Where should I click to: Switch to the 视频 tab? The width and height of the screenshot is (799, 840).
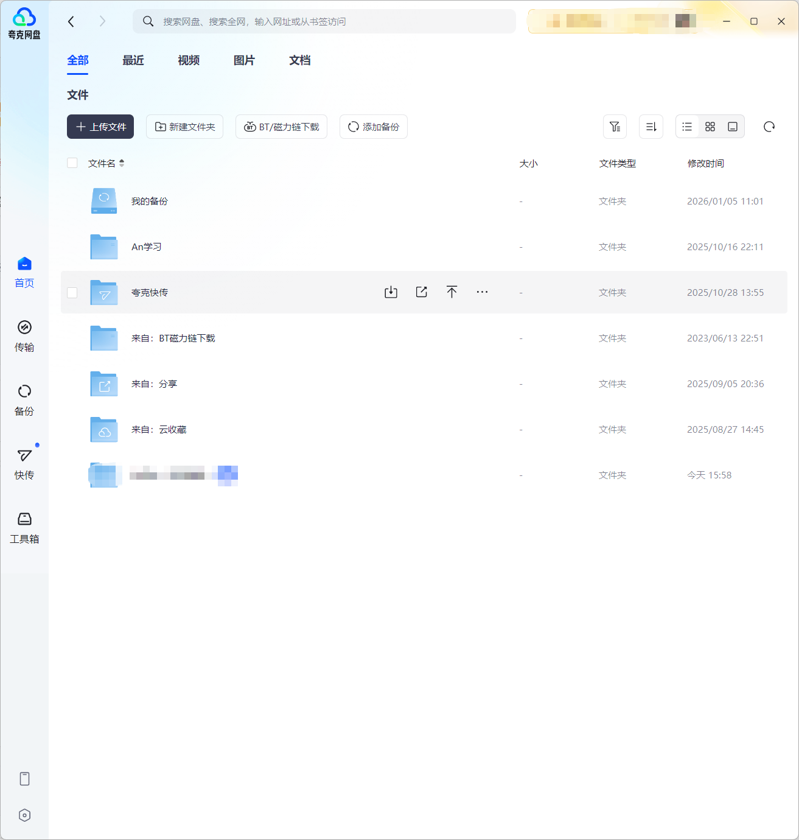(x=189, y=60)
